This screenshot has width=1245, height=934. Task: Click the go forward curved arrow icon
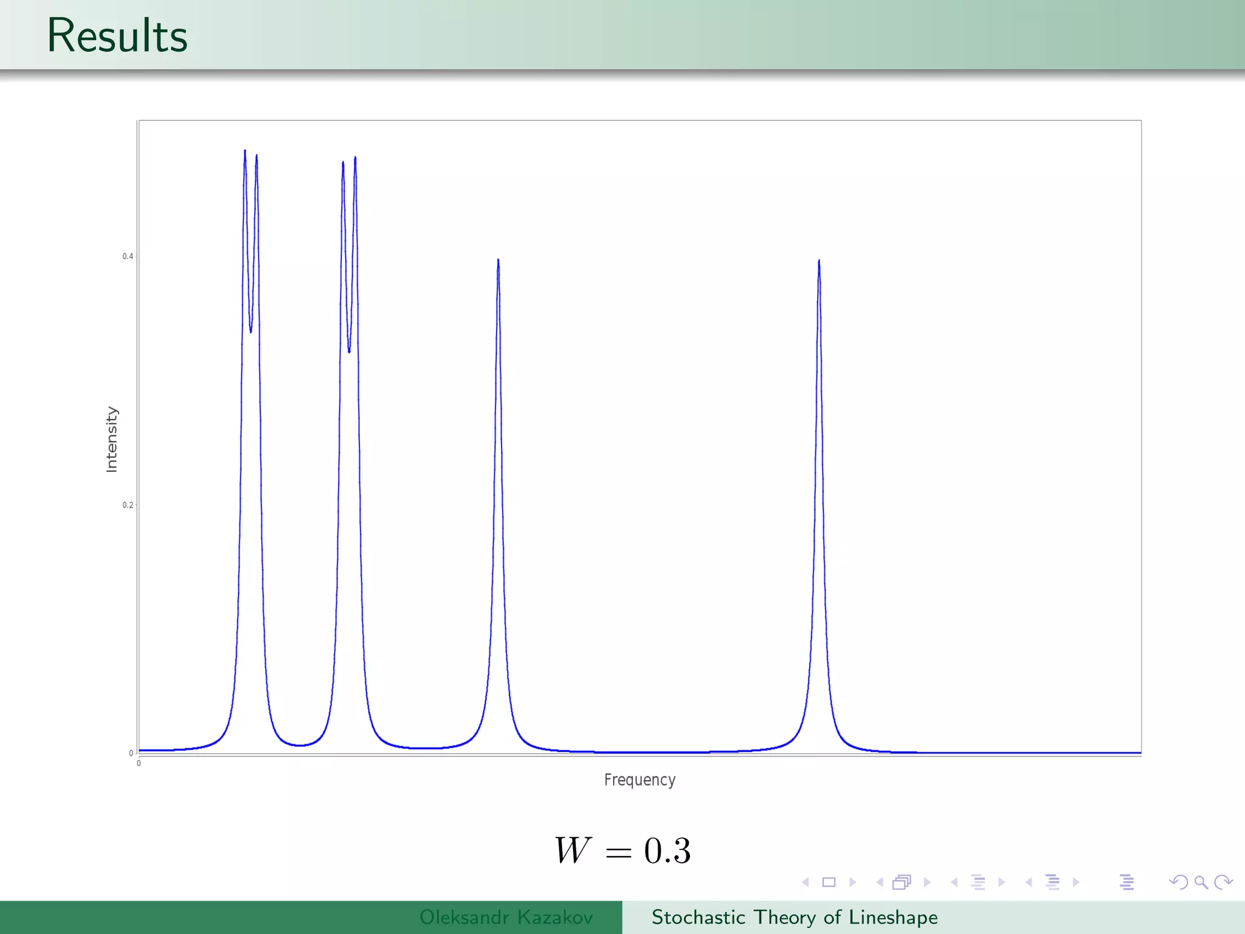pos(1223,882)
